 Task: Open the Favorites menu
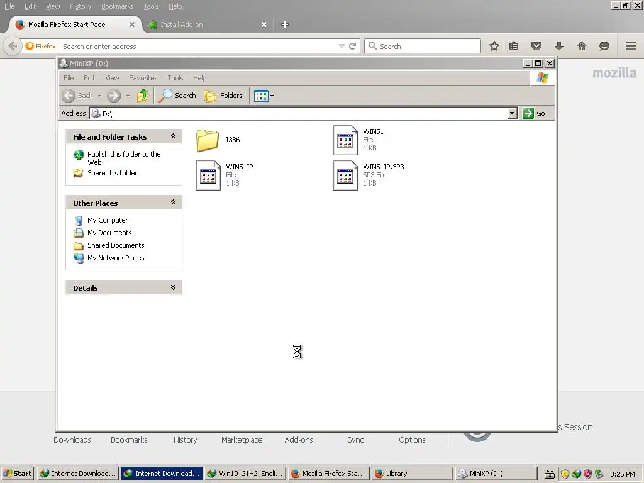click(x=143, y=78)
